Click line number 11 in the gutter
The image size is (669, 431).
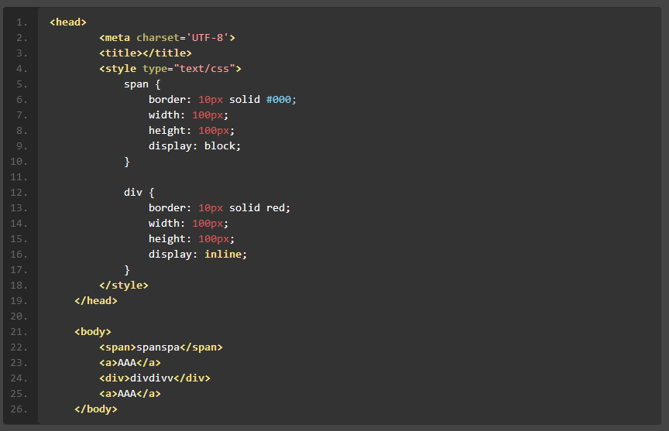[x=19, y=177]
